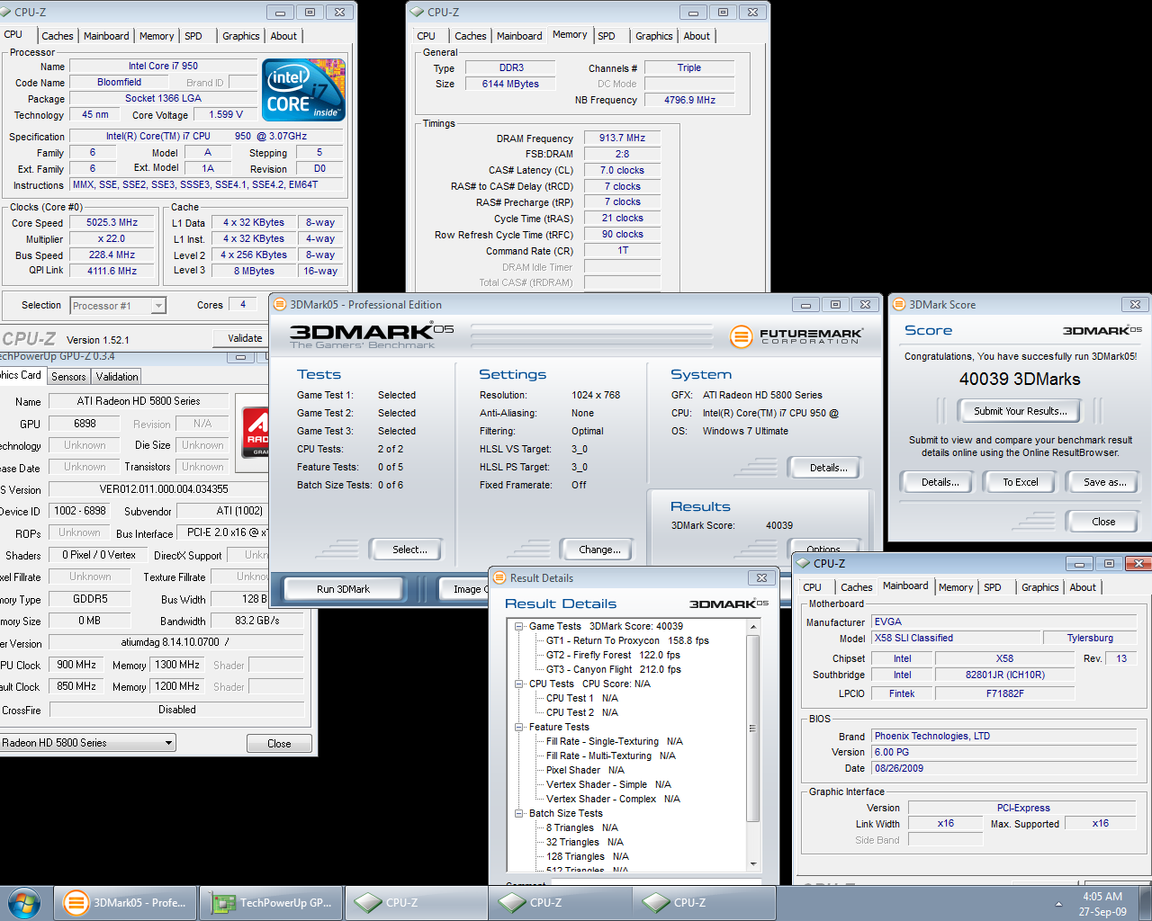Click the Futuremark Corporation logo icon
The image size is (1152, 921).
tap(741, 337)
